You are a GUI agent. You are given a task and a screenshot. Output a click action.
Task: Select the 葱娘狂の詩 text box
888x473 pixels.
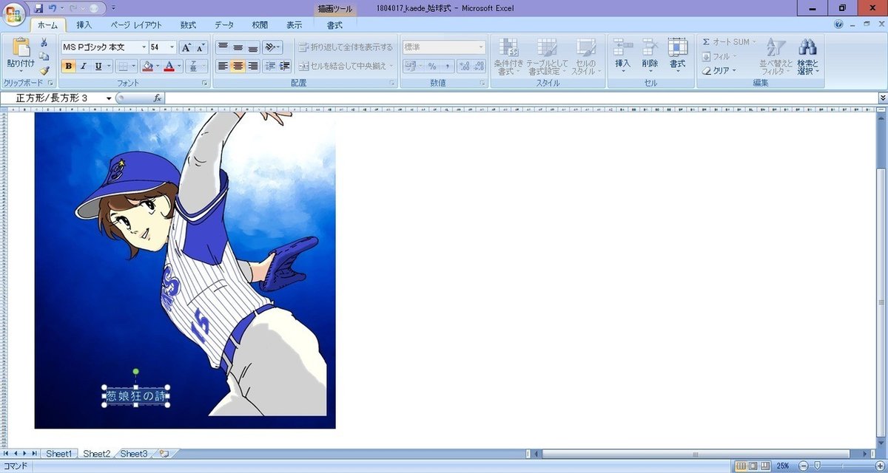(136, 396)
